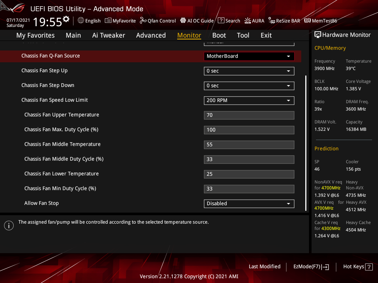Screen dimensions: 378x283
Task: Click Chassis Fan Middle Duty Cycle field
Action: click(249, 159)
